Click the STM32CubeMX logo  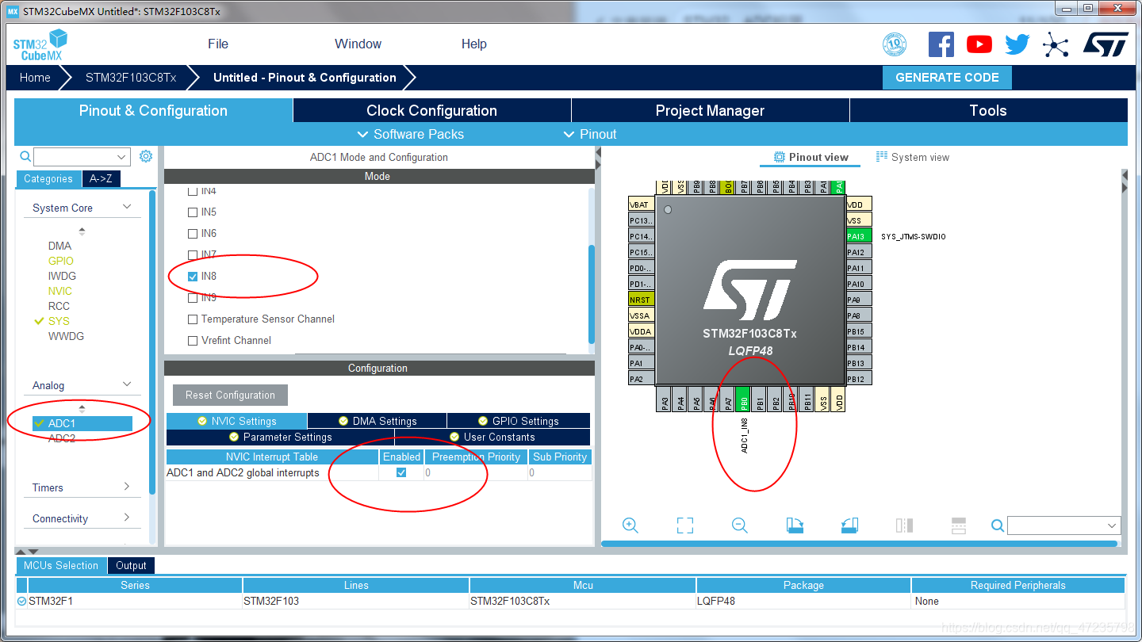[x=40, y=44]
